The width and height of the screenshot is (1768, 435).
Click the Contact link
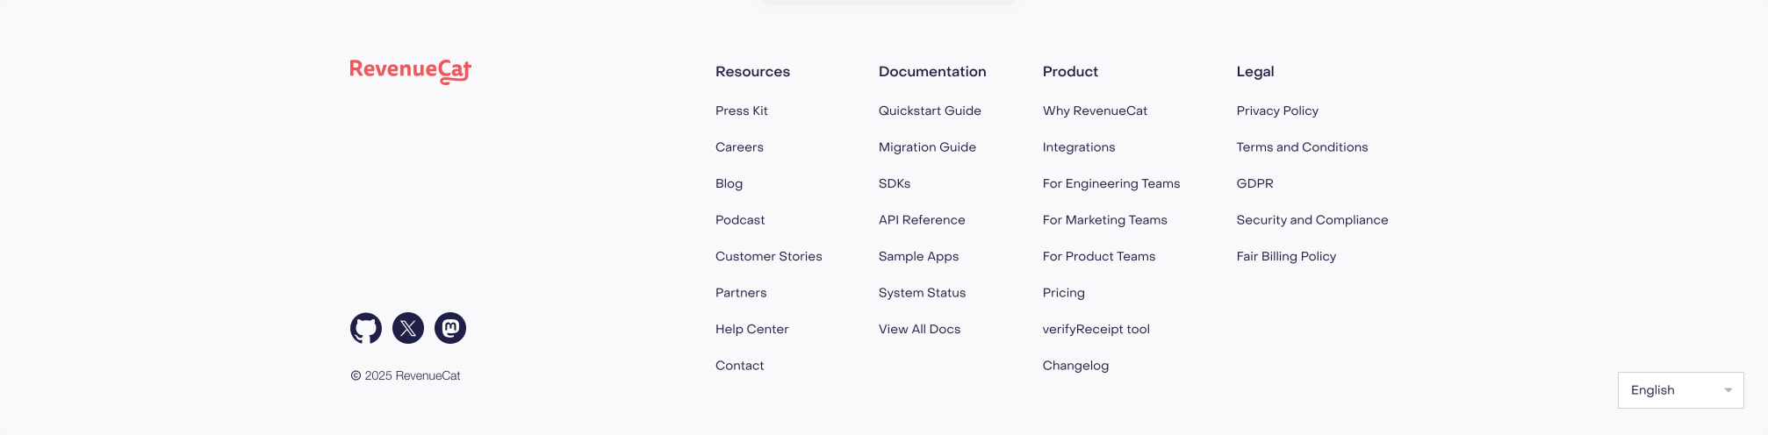point(739,366)
